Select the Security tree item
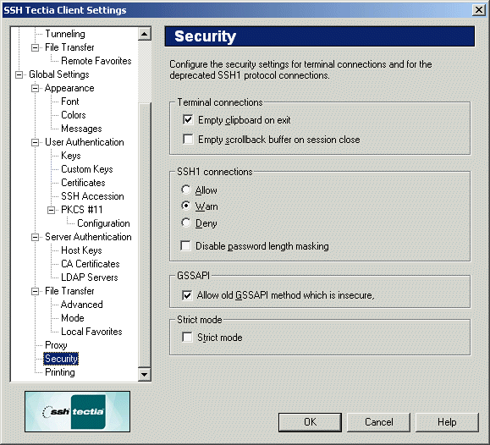The image size is (490, 445). click(x=61, y=359)
